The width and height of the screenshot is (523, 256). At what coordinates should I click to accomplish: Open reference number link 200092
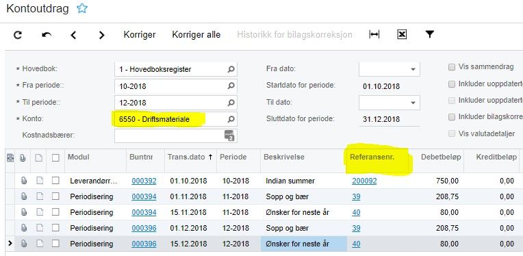point(364,181)
